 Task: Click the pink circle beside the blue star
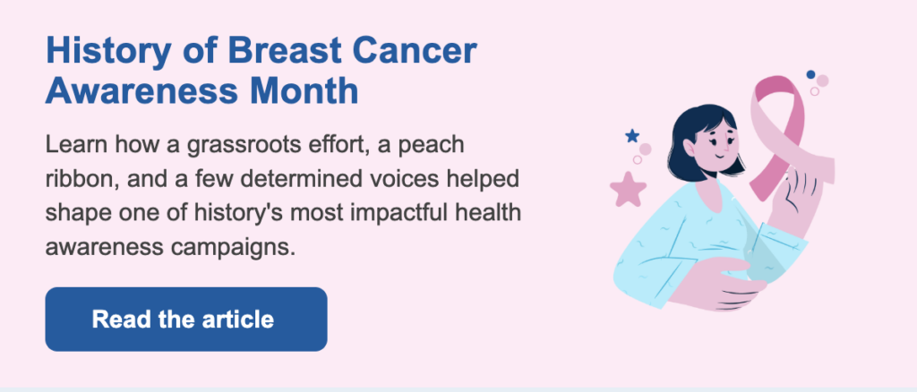point(645,149)
